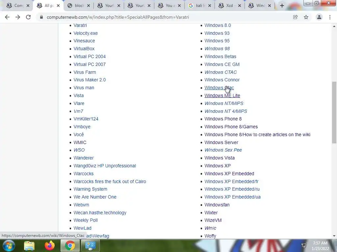This screenshot has height=252, width=337.
Task: Open the Velocity.exe link
Action: (x=86, y=33)
